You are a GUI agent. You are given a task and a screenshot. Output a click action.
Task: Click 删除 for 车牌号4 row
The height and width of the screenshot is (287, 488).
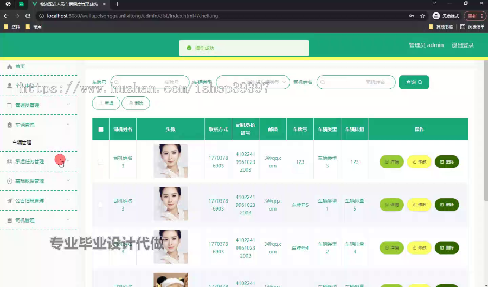(x=447, y=247)
